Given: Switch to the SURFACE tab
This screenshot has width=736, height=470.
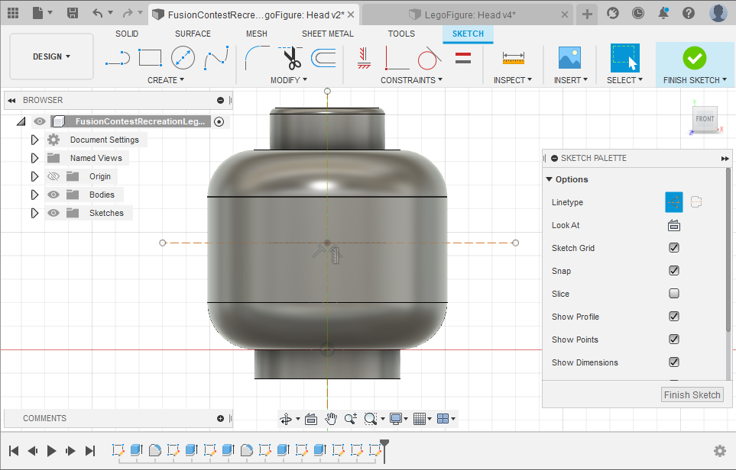Looking at the screenshot, I should (x=193, y=34).
